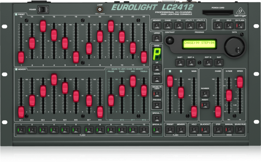Click the BANK seven-segment display

[157, 54]
